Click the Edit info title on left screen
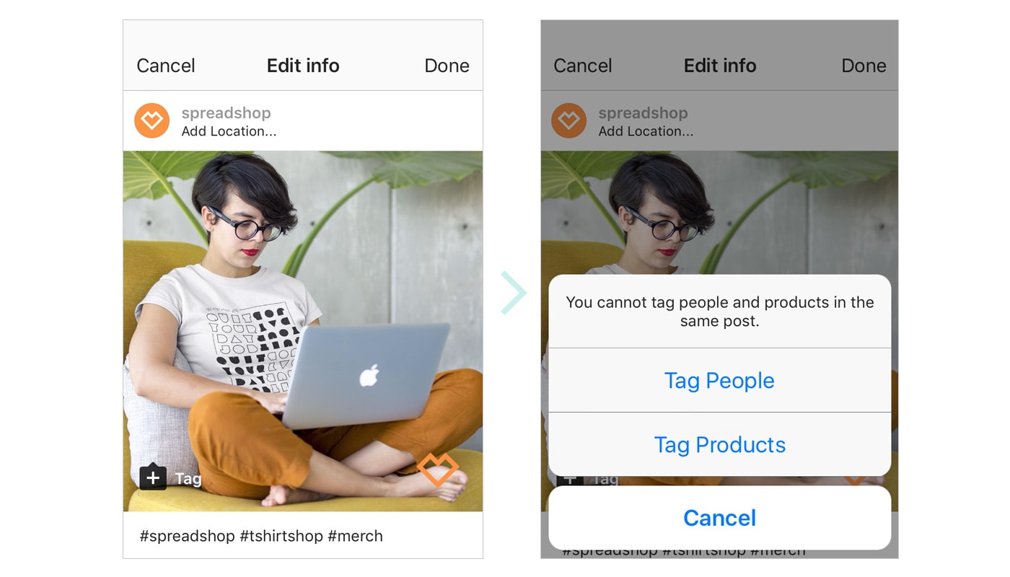The image size is (1010, 577). point(303,66)
